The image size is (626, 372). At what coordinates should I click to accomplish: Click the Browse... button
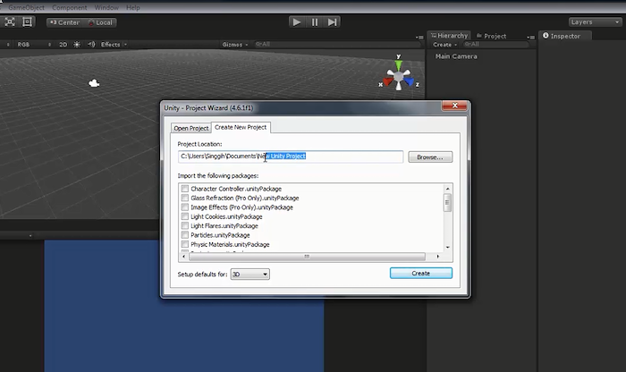click(x=430, y=156)
